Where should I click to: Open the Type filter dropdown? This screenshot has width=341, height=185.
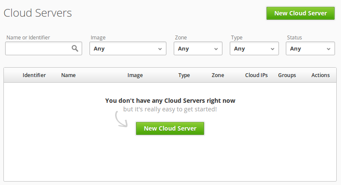point(254,48)
